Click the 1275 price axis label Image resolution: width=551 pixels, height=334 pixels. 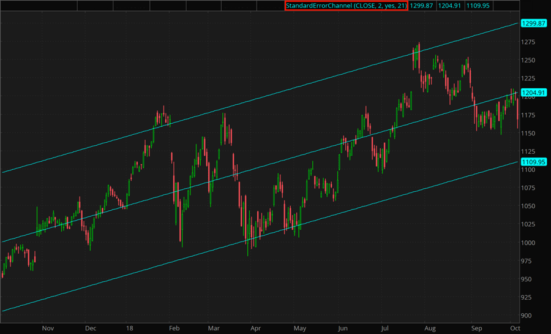point(530,42)
